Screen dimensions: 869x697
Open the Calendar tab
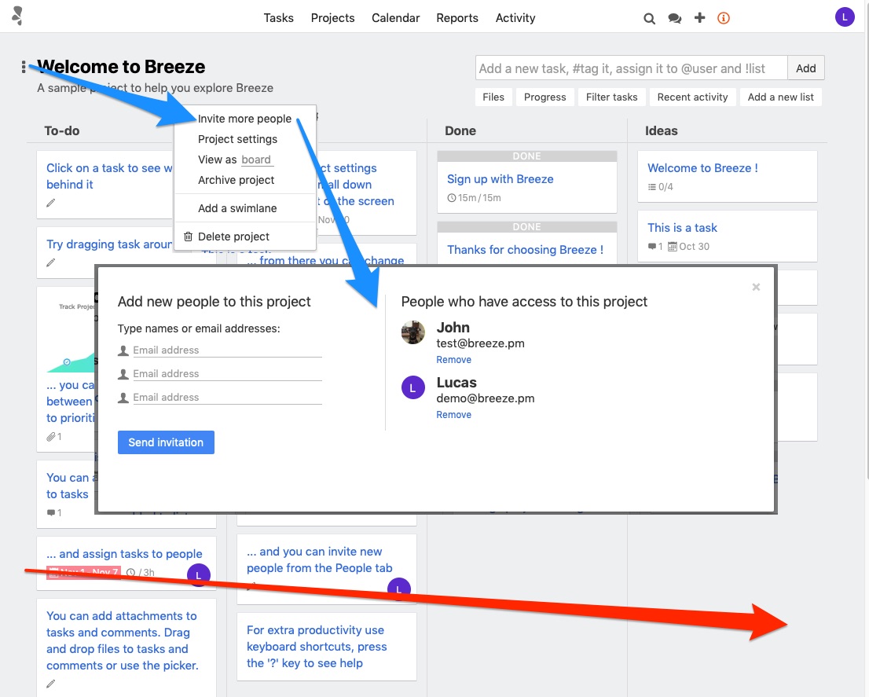click(396, 18)
